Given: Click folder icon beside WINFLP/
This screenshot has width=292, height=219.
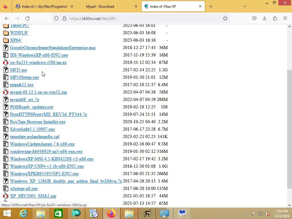Looking at the screenshot, I should [6, 33].
